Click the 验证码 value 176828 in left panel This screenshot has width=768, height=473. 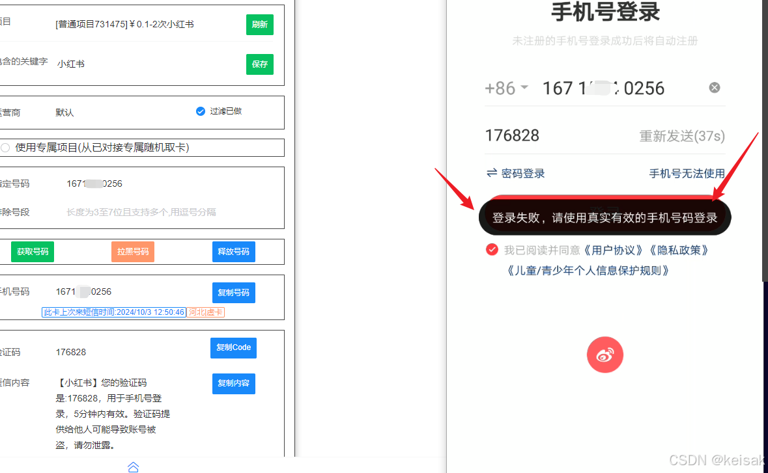(71, 352)
